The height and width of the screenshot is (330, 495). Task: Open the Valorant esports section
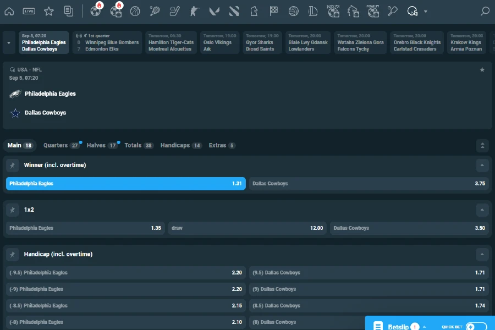[214, 11]
